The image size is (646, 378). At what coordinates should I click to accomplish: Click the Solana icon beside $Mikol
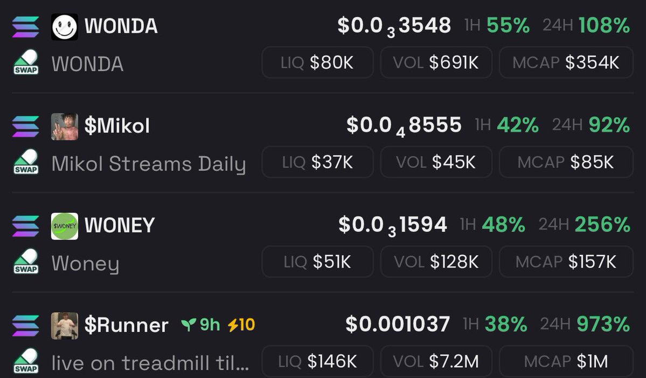25,127
